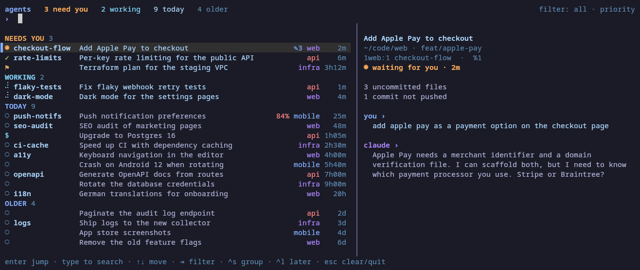Image resolution: width=640 pixels, height=270 pixels.
Task: Click '3 uncommitted files' in detail pane
Action: tap(405, 87)
